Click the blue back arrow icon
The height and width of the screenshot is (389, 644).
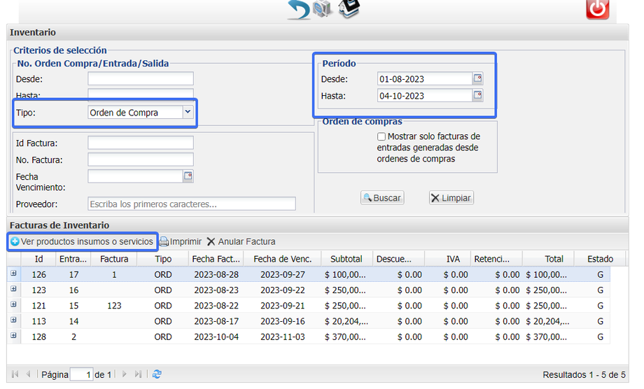click(x=299, y=10)
